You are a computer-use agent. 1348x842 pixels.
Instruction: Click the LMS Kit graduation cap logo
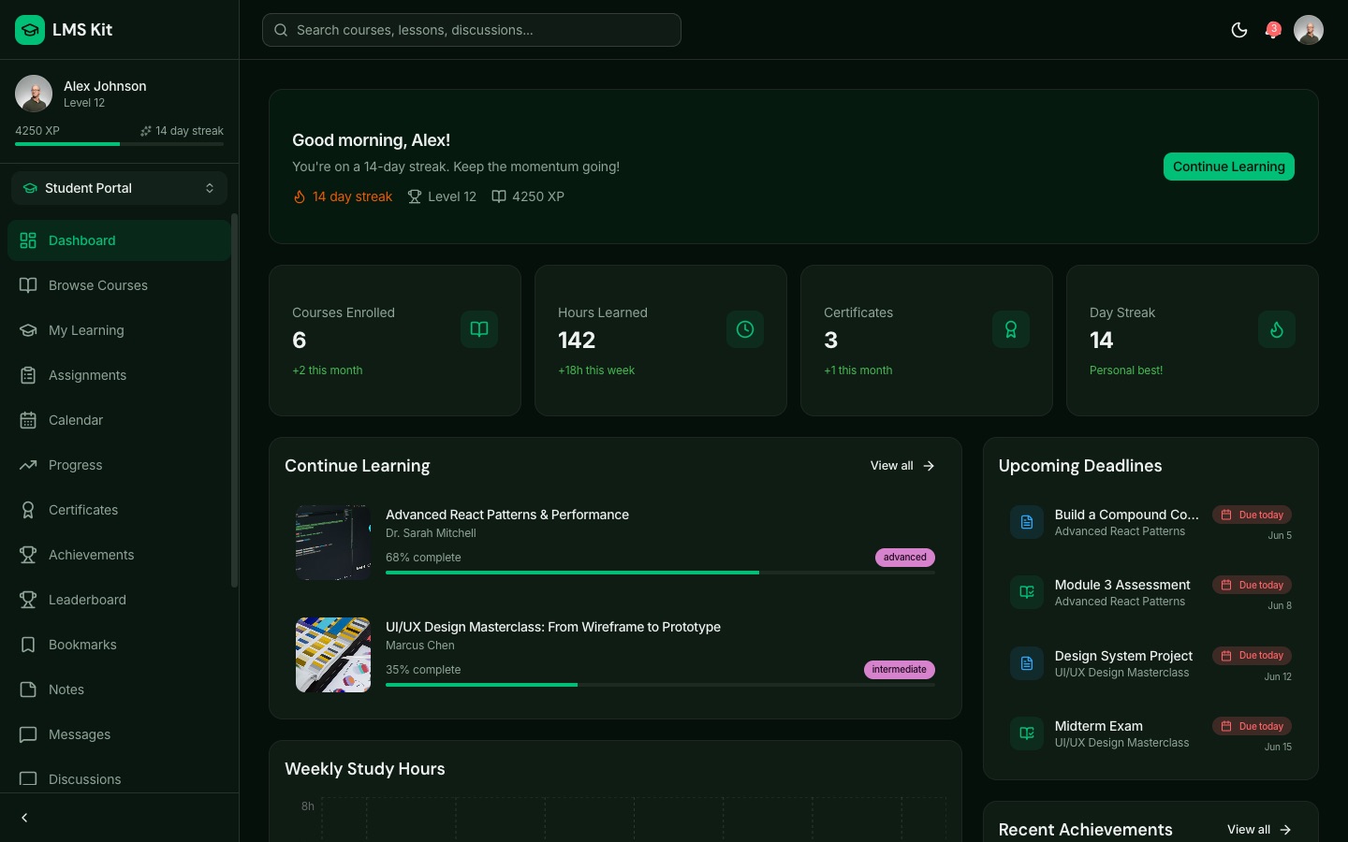point(30,30)
